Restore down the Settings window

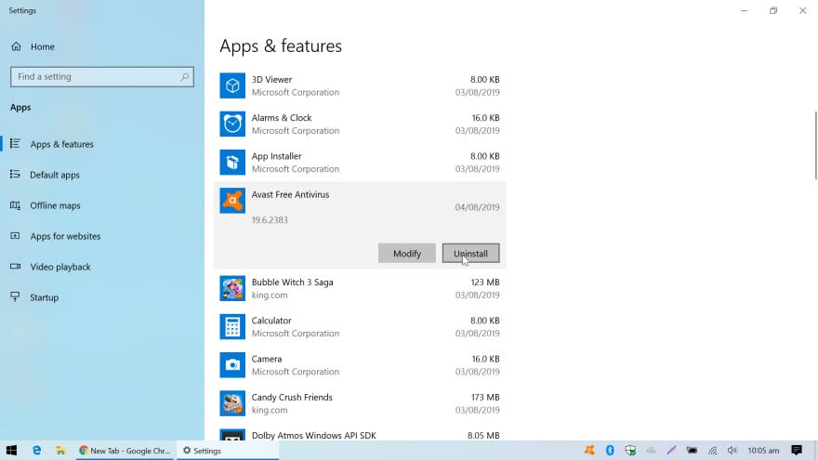(773, 10)
